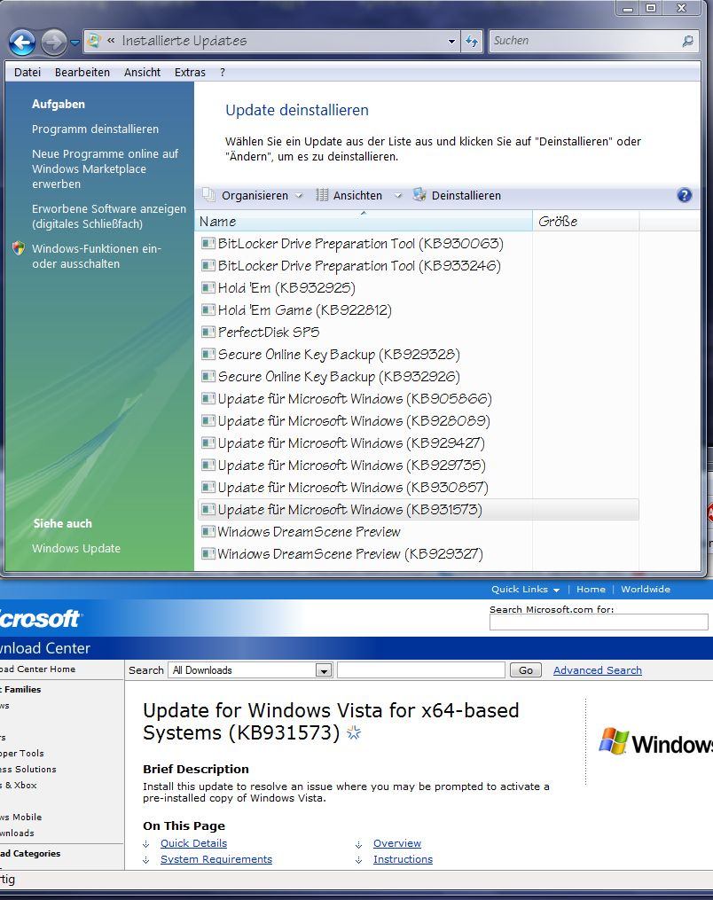Jump to System Requirements section
The height and width of the screenshot is (900, 713).
(x=216, y=859)
